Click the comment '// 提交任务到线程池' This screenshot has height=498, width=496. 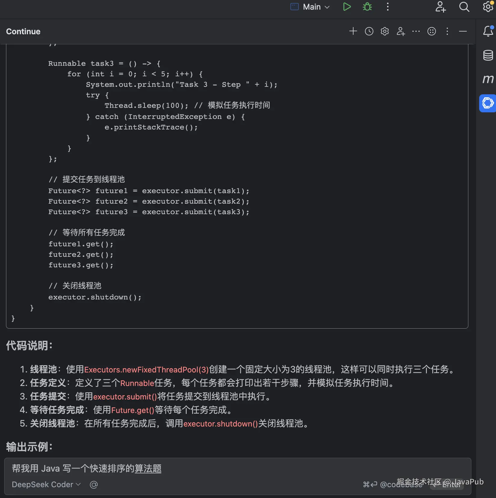(x=87, y=179)
